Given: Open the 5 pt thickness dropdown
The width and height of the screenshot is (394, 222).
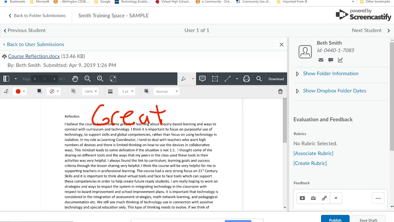Looking at the screenshot, I should click(127, 91).
